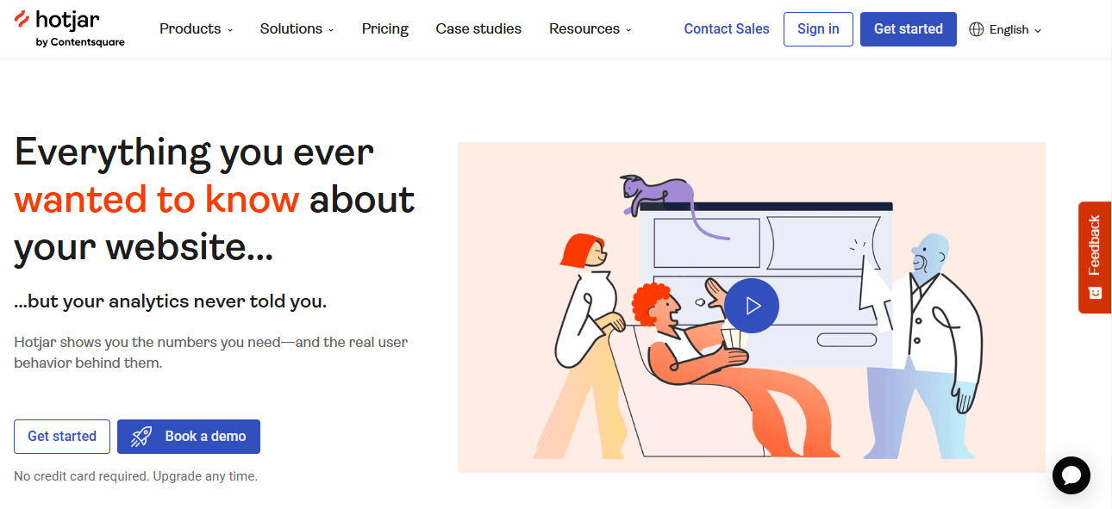This screenshot has width=1112, height=509.
Task: Play the hero video
Action: pyautogui.click(x=751, y=306)
